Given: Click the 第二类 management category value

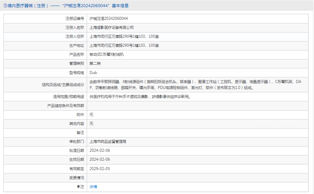Looking at the screenshot, I should 95,63.
